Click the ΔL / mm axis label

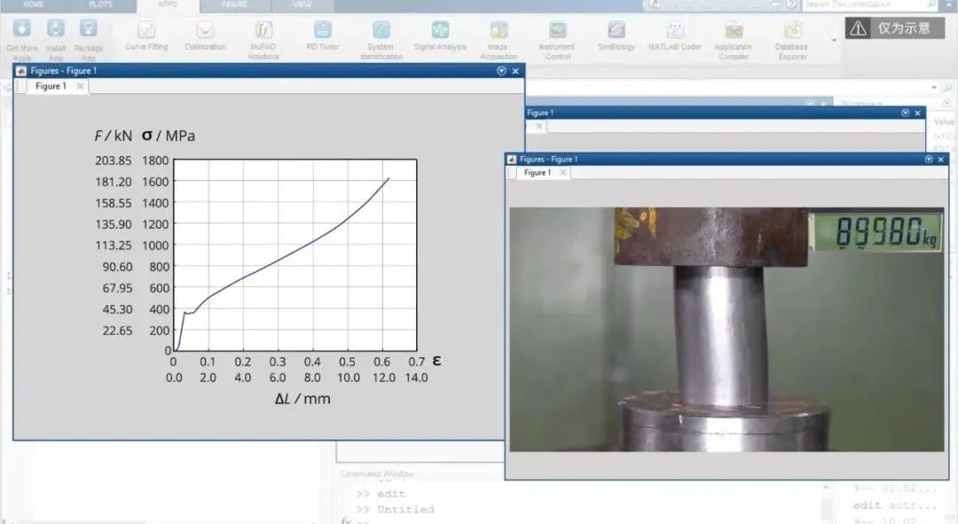click(302, 399)
